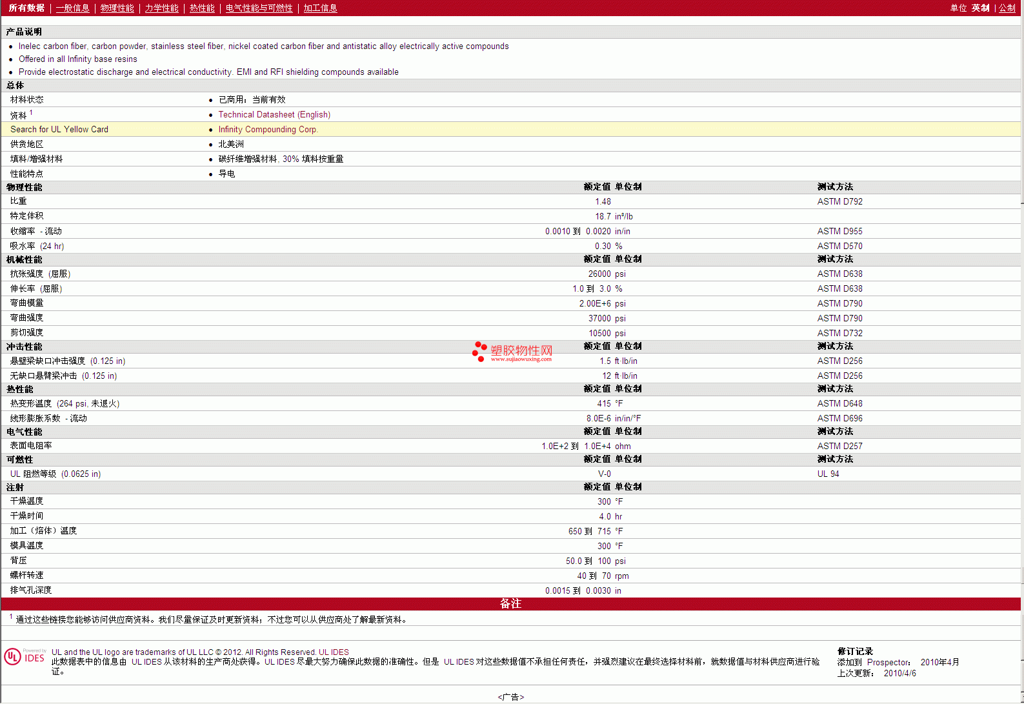Click the red 塑胶物性网 watermark logo

click(513, 352)
